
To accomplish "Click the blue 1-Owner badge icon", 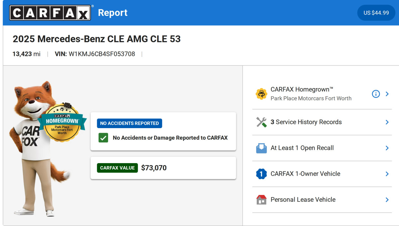I will point(261,174).
